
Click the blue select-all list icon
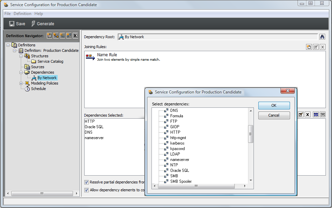click(x=316, y=115)
